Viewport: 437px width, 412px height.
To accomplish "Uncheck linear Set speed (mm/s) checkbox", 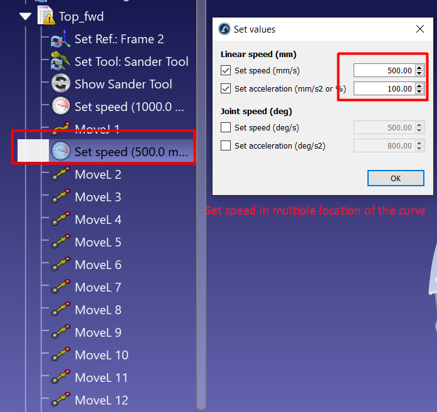I will [x=226, y=71].
